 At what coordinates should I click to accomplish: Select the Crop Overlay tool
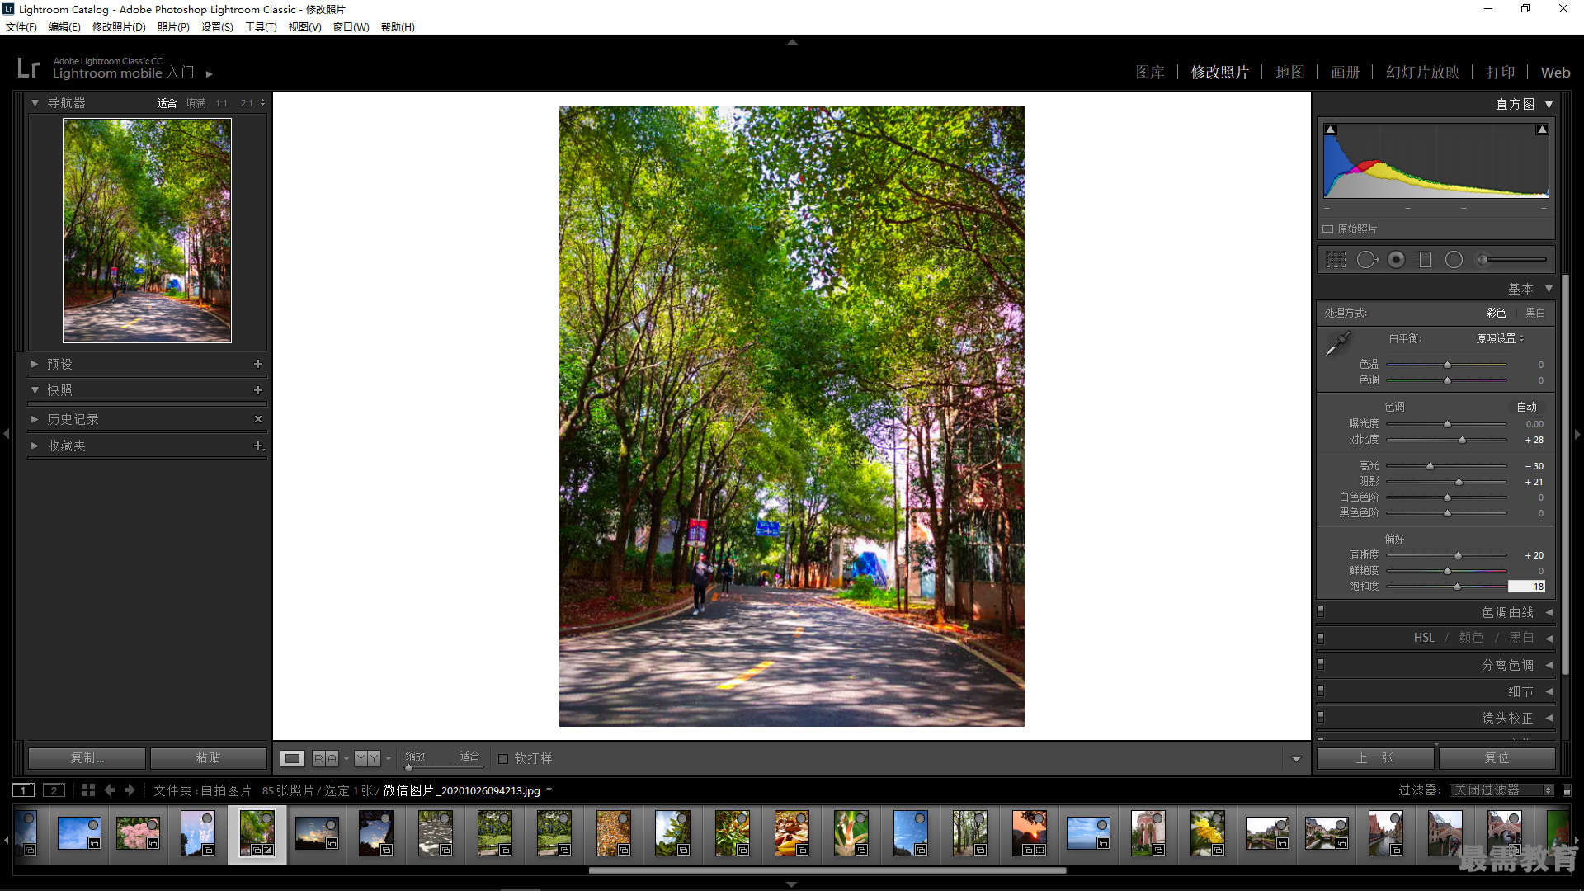click(1336, 260)
